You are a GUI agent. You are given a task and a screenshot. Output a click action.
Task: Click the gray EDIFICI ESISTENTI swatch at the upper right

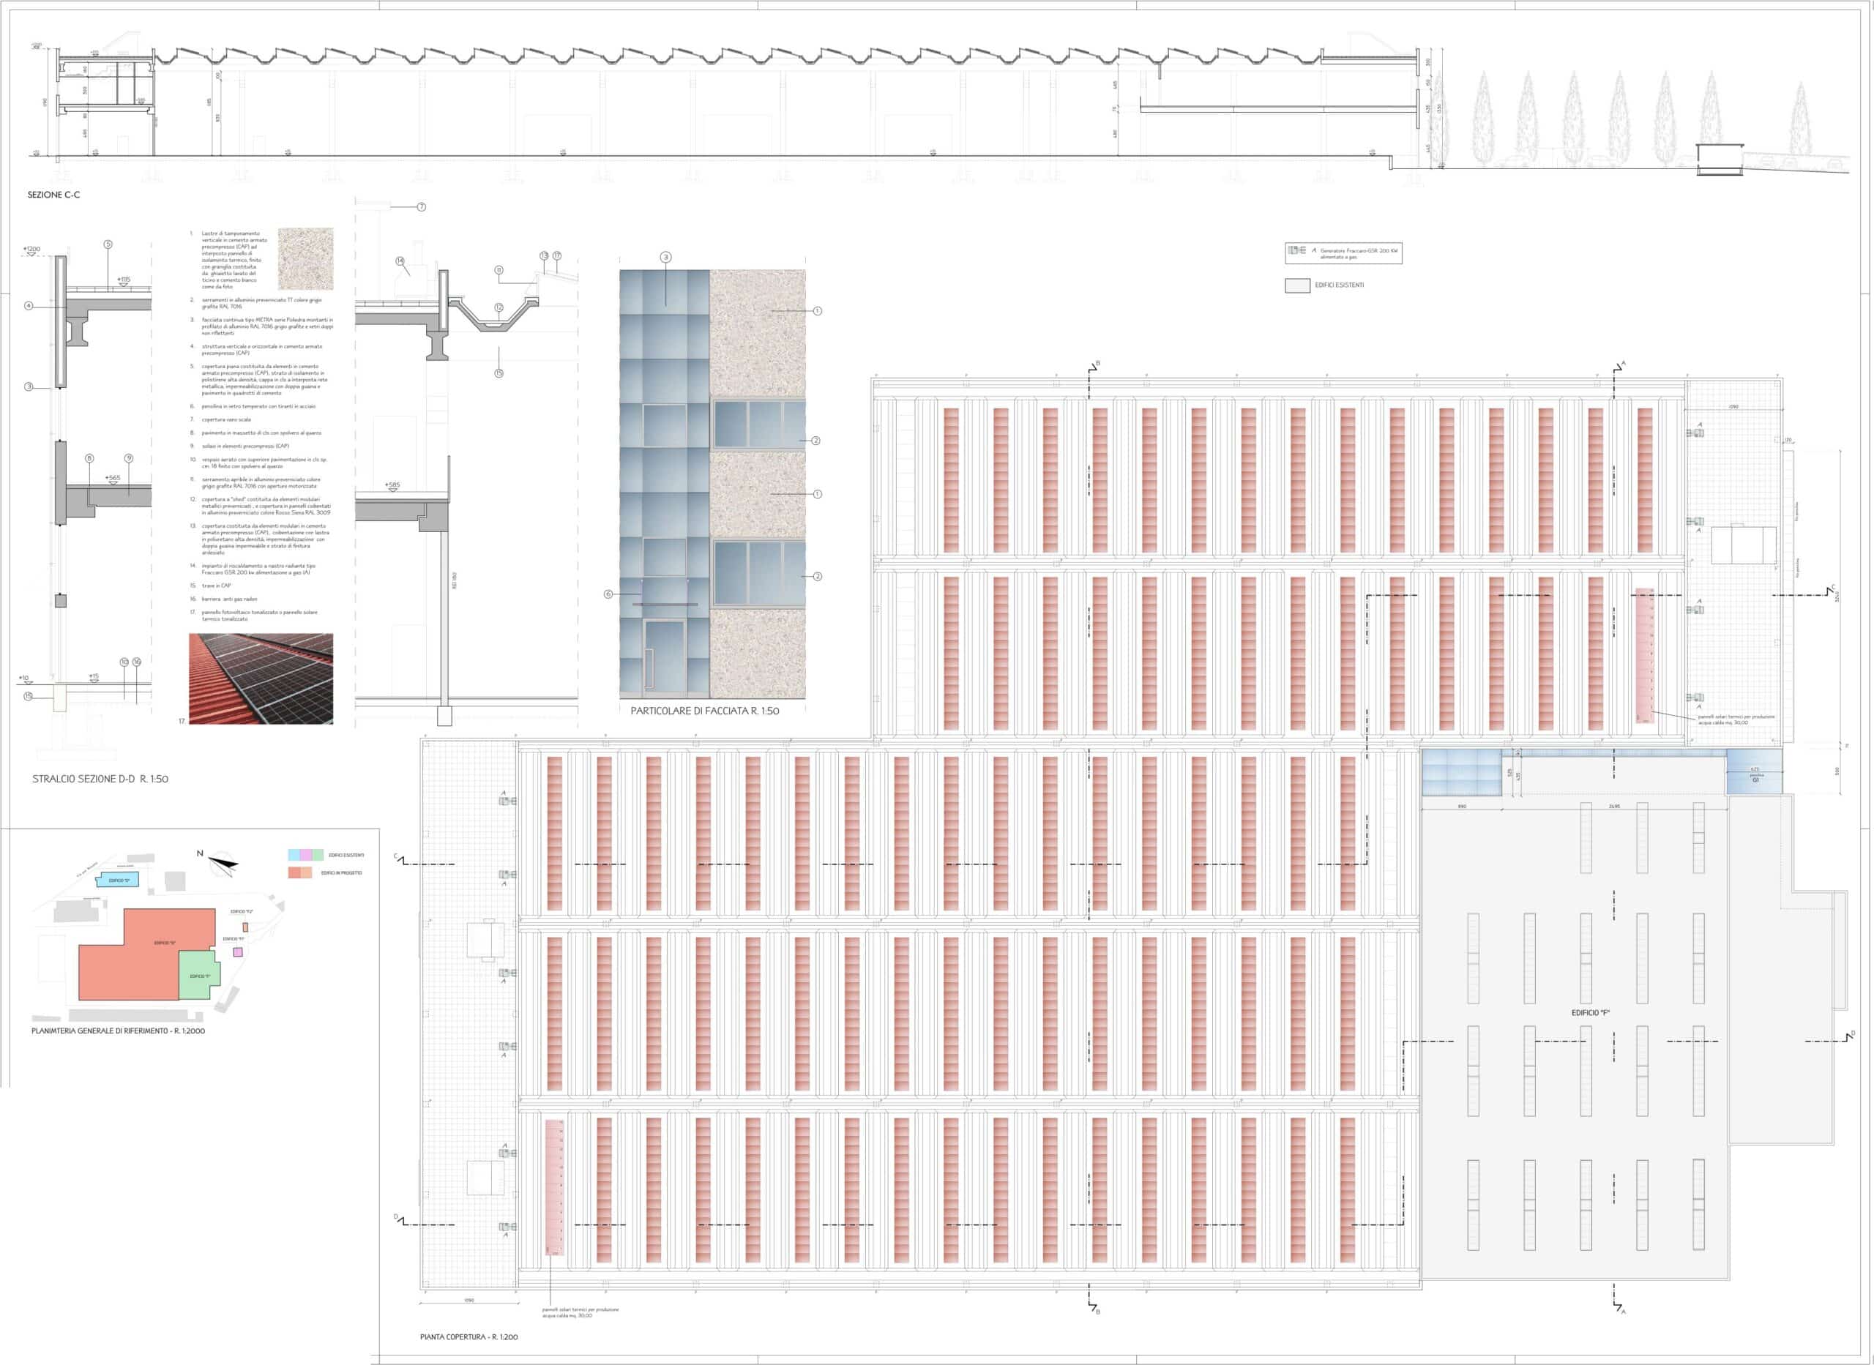[1297, 286]
